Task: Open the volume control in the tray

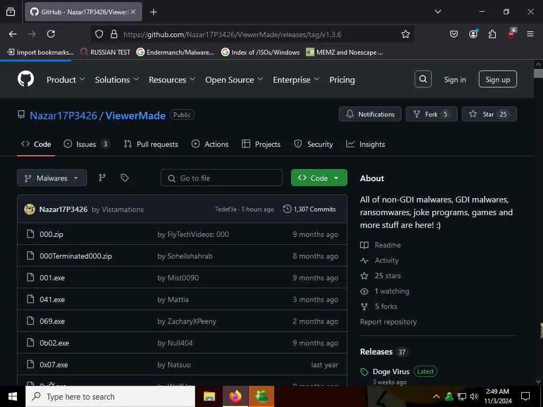Action: click(x=474, y=396)
